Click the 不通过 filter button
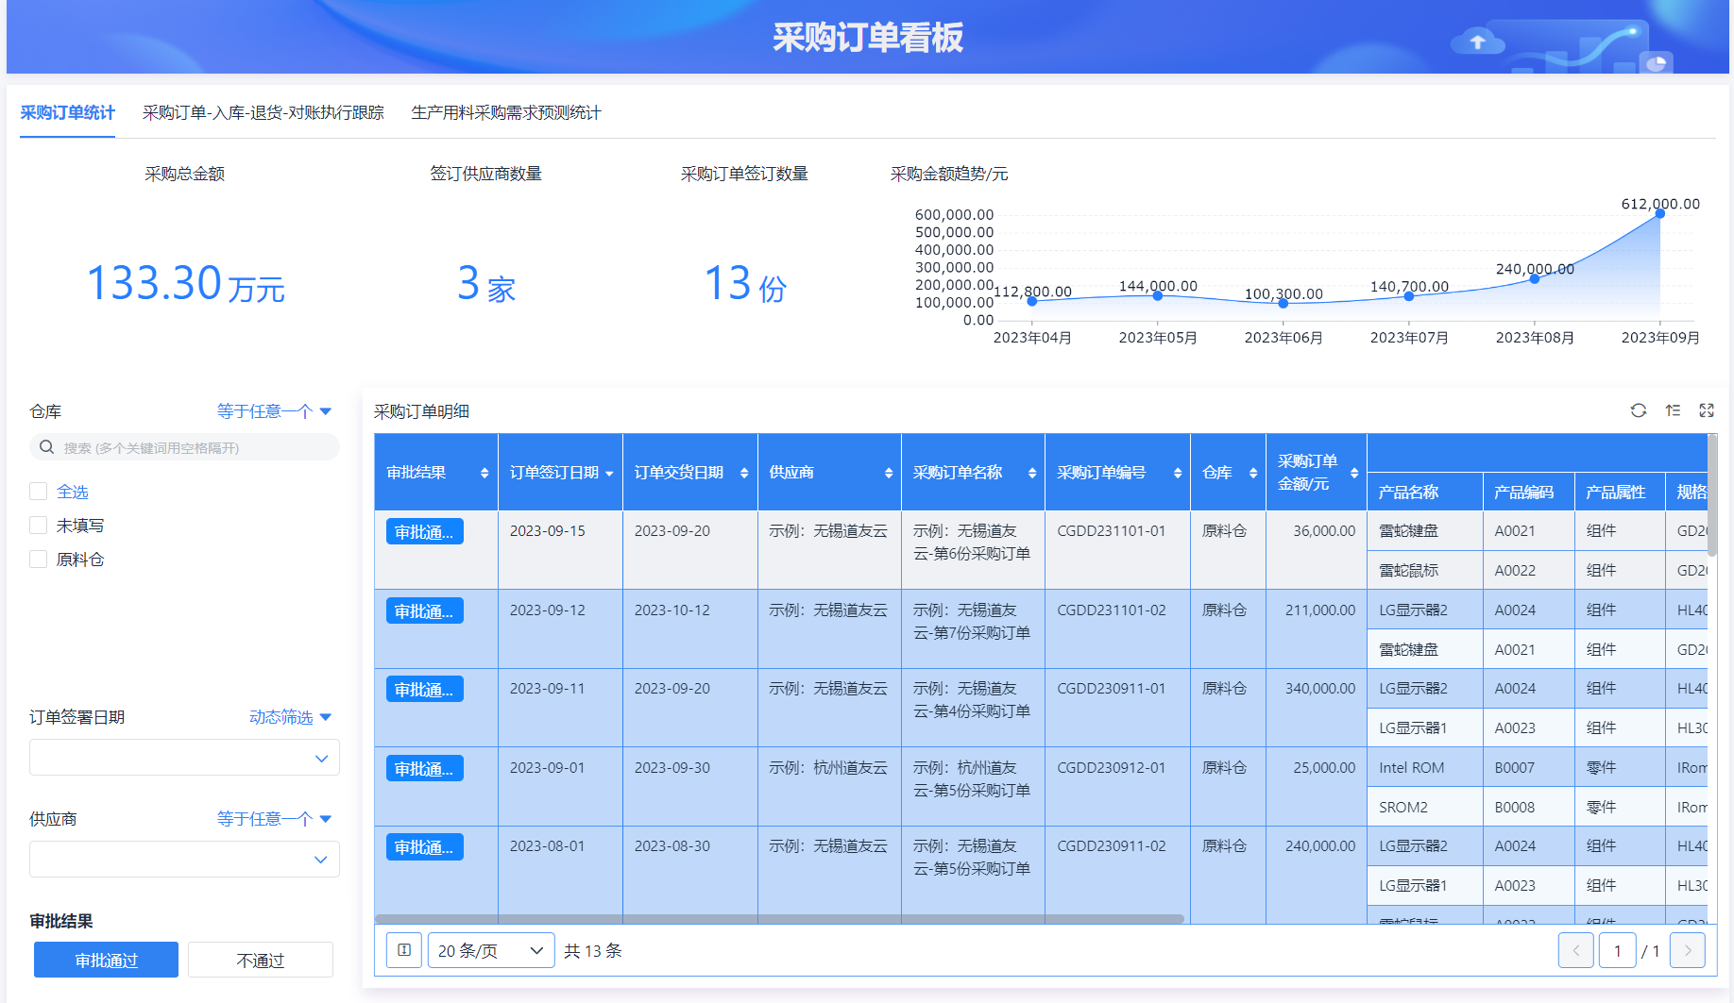Image resolution: width=1734 pixels, height=1003 pixels. [x=260, y=960]
